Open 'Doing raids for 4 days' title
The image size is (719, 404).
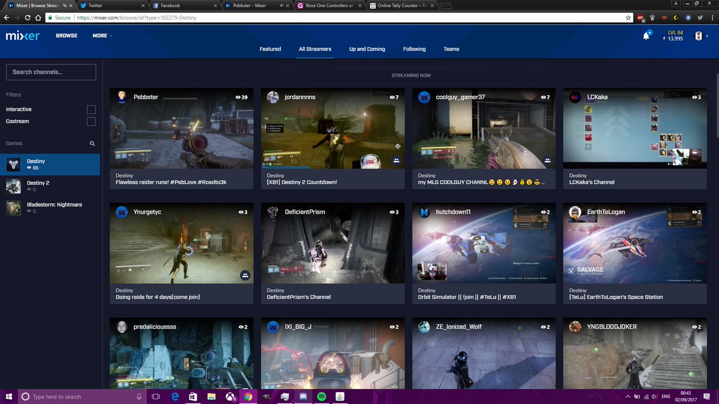tap(158, 297)
